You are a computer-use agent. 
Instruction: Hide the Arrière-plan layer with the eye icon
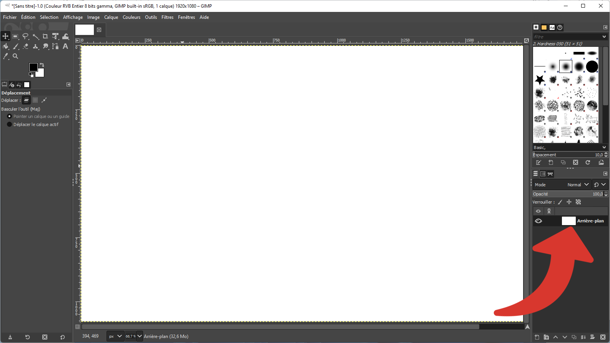pyautogui.click(x=538, y=221)
